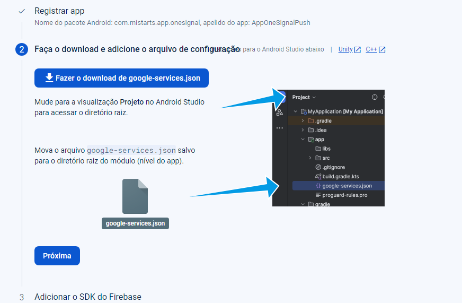Collapse the app module chevron in the illustration

pyautogui.click(x=303, y=139)
